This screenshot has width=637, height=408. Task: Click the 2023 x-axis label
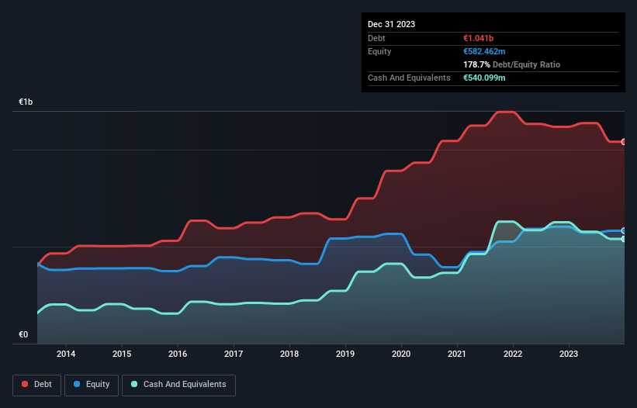point(569,354)
